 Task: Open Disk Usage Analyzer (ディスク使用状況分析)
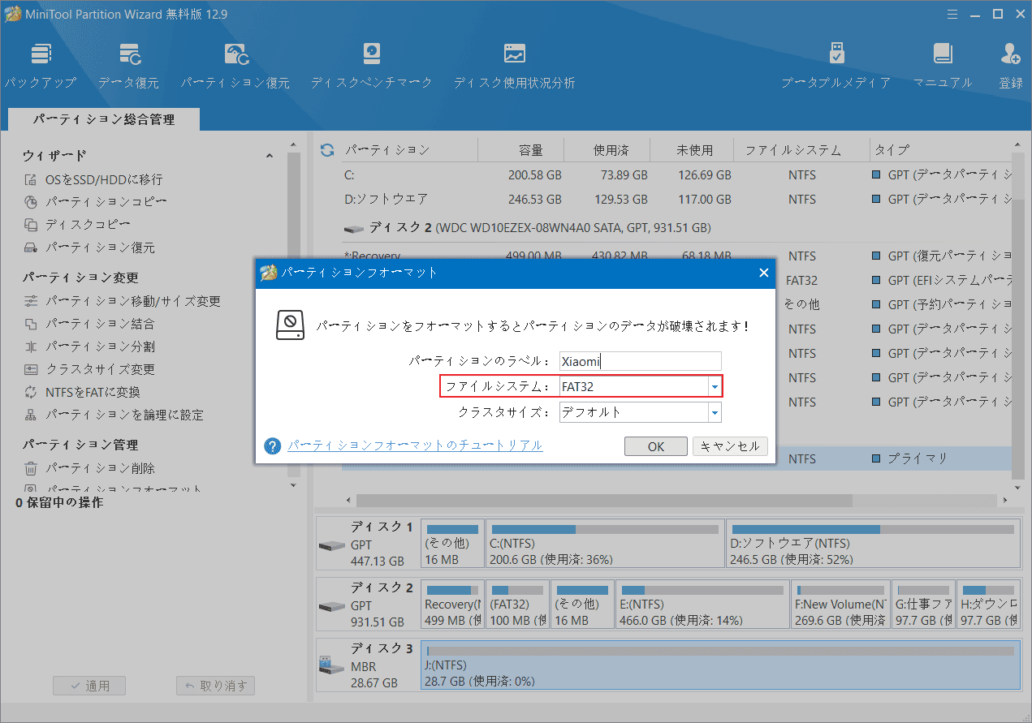(x=514, y=65)
